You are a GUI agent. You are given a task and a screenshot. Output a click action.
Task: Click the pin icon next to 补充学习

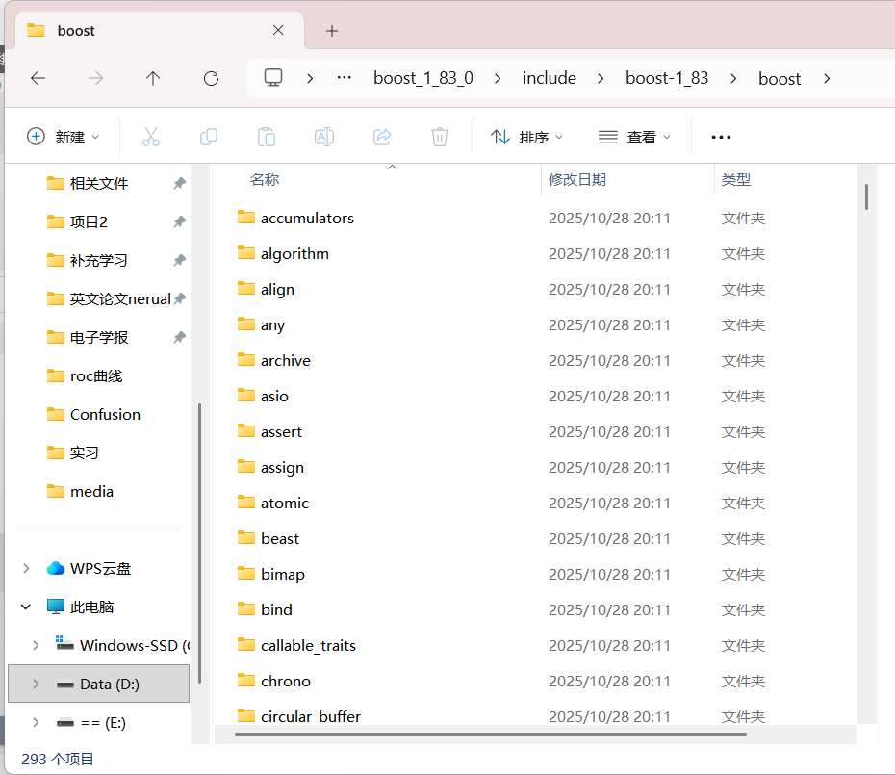coord(179,261)
